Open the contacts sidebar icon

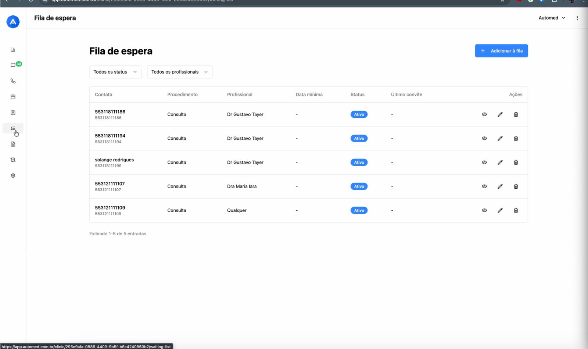click(13, 113)
